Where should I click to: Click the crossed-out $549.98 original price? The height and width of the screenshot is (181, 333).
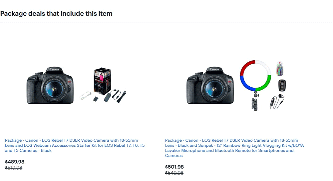pyautogui.click(x=174, y=173)
